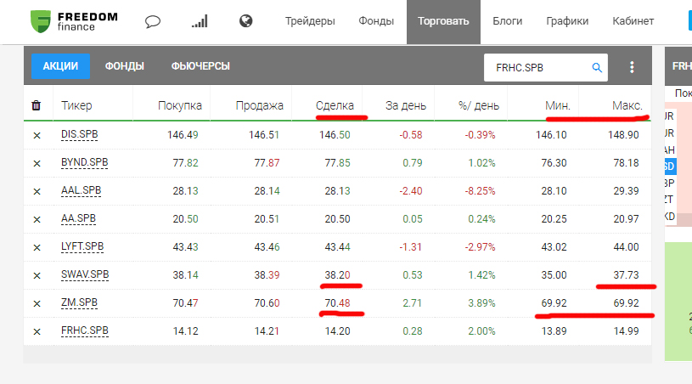Image resolution: width=692 pixels, height=384 pixels.
Task: Remove the DIS.SPB row
Action: click(x=37, y=135)
